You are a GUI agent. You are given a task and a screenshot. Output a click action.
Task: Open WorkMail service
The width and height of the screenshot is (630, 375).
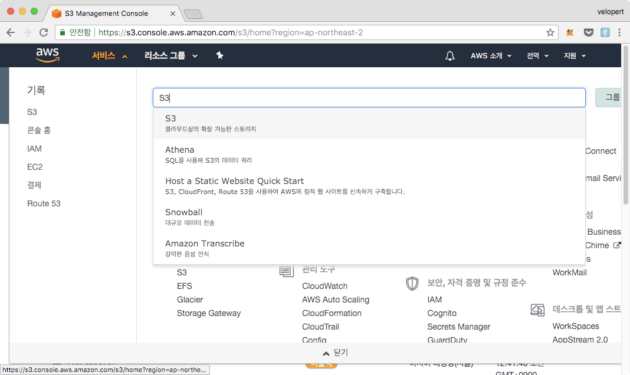(569, 272)
